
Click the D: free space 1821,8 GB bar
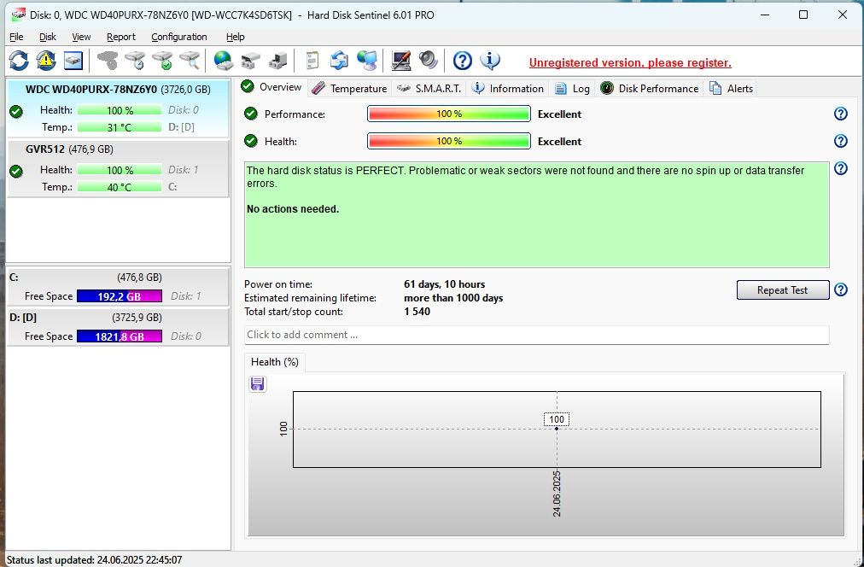click(x=120, y=336)
